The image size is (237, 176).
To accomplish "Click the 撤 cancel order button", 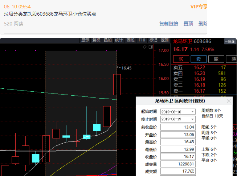I will (x=216, y=59).
